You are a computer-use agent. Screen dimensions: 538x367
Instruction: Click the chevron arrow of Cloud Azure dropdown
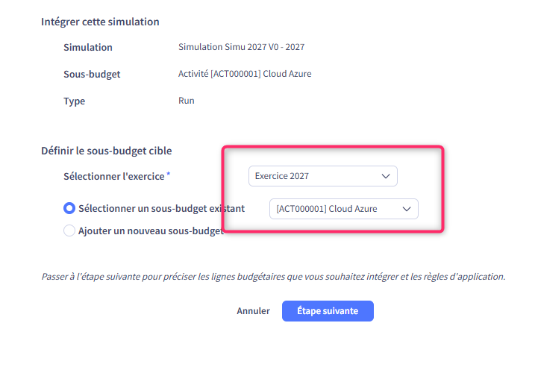407,209
